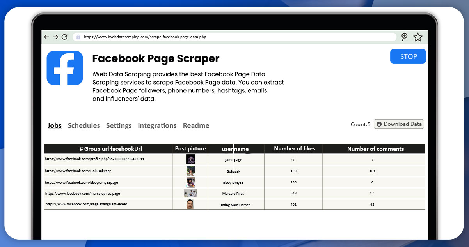
Task: Reload the page using the refresh icon
Action: [64, 37]
